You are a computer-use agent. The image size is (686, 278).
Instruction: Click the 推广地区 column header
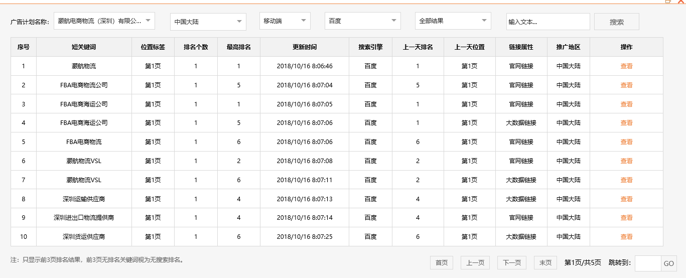pos(569,47)
